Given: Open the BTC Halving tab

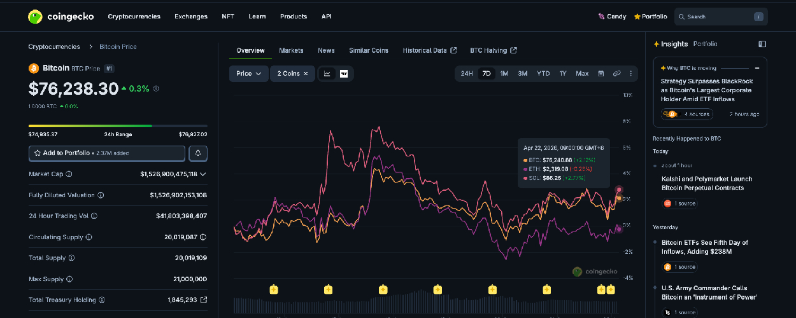Looking at the screenshot, I should (493, 50).
